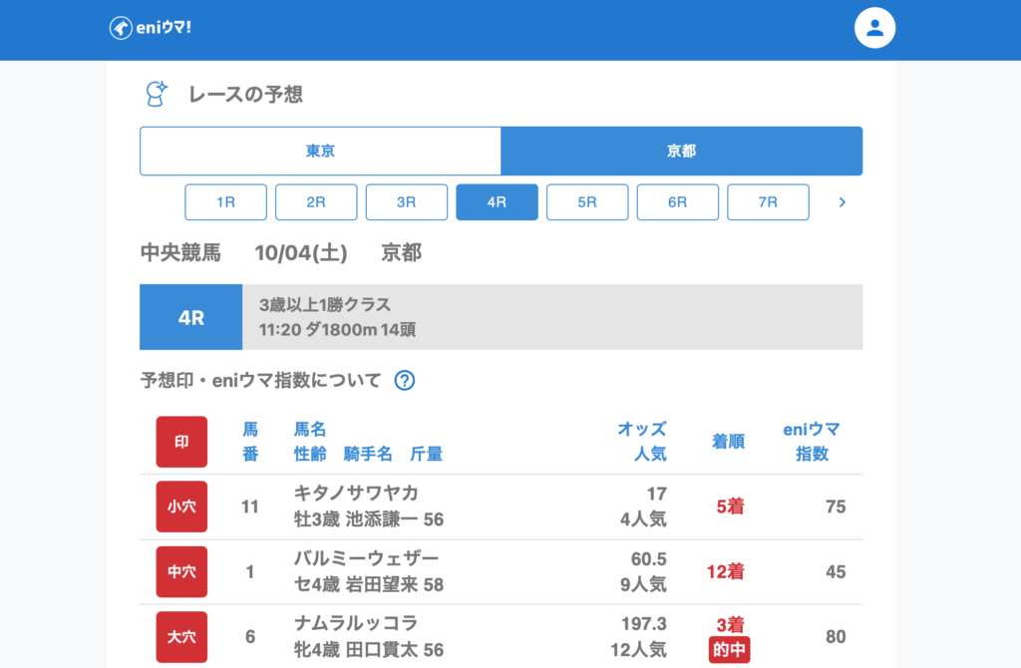Open the eniウマ index help question icon

click(x=404, y=380)
